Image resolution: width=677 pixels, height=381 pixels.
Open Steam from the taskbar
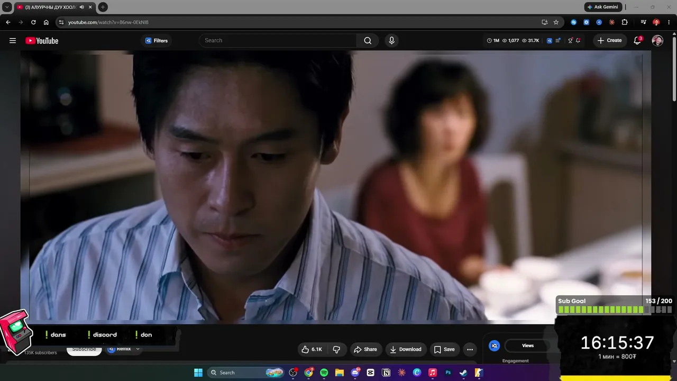coord(463,373)
